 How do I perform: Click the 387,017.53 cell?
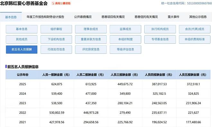pyautogui.click(x=159, y=84)
